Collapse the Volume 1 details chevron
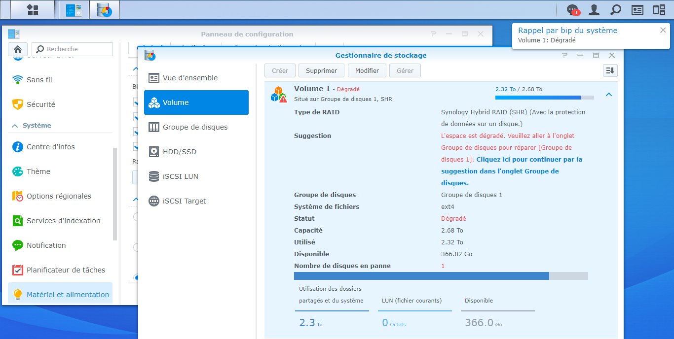This screenshot has height=339, width=674. click(609, 95)
